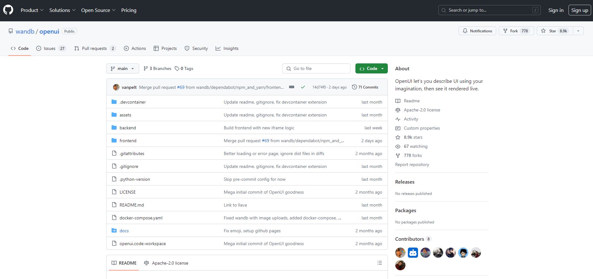Image resolution: width=593 pixels, height=279 pixels.
Task: Switch to the Issues tab
Action: [x=51, y=48]
